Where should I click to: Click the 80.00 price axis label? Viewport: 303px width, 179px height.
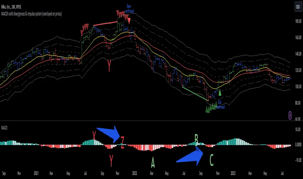(x=298, y=103)
